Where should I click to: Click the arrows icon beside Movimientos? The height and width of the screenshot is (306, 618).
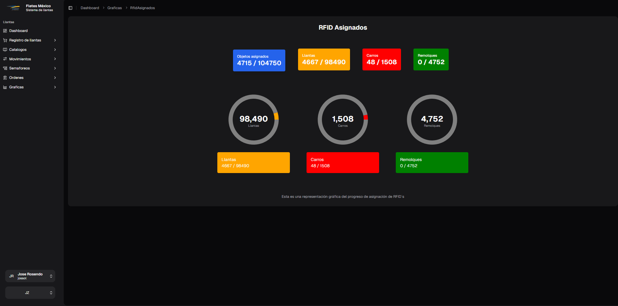point(5,59)
